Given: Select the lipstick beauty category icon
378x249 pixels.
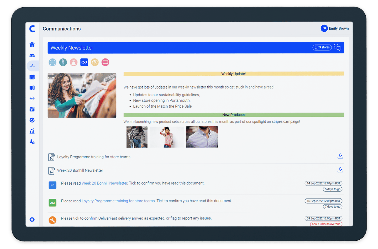Looking at the screenshot, I should point(63,62).
